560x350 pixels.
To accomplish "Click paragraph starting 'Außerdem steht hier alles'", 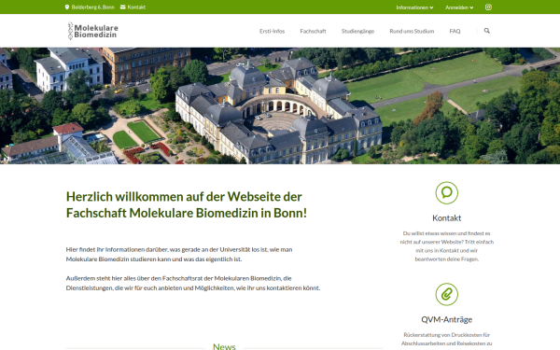I will point(193,283).
